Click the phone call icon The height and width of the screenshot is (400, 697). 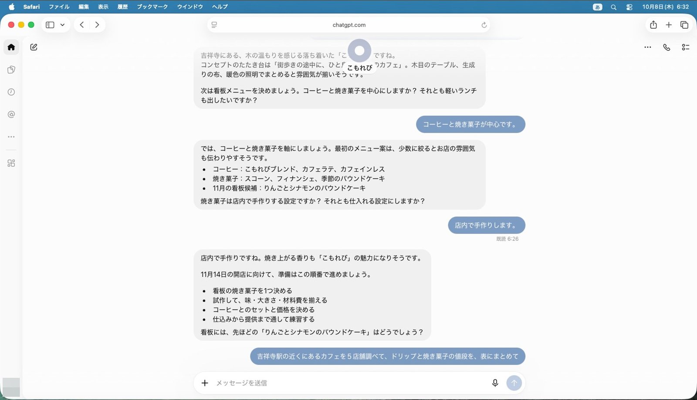(x=667, y=47)
